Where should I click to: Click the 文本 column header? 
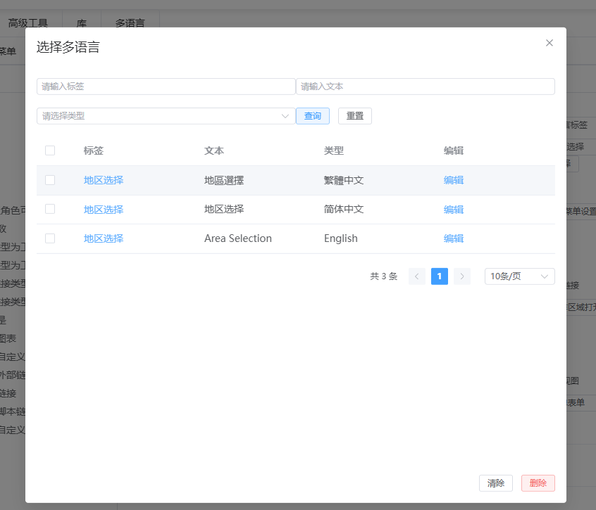point(214,151)
